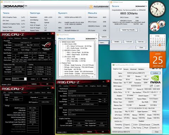The image size is (169, 135).
Task: Open Graphics tab in CPU-Z mainboard window
Action: (x=93, y=86)
